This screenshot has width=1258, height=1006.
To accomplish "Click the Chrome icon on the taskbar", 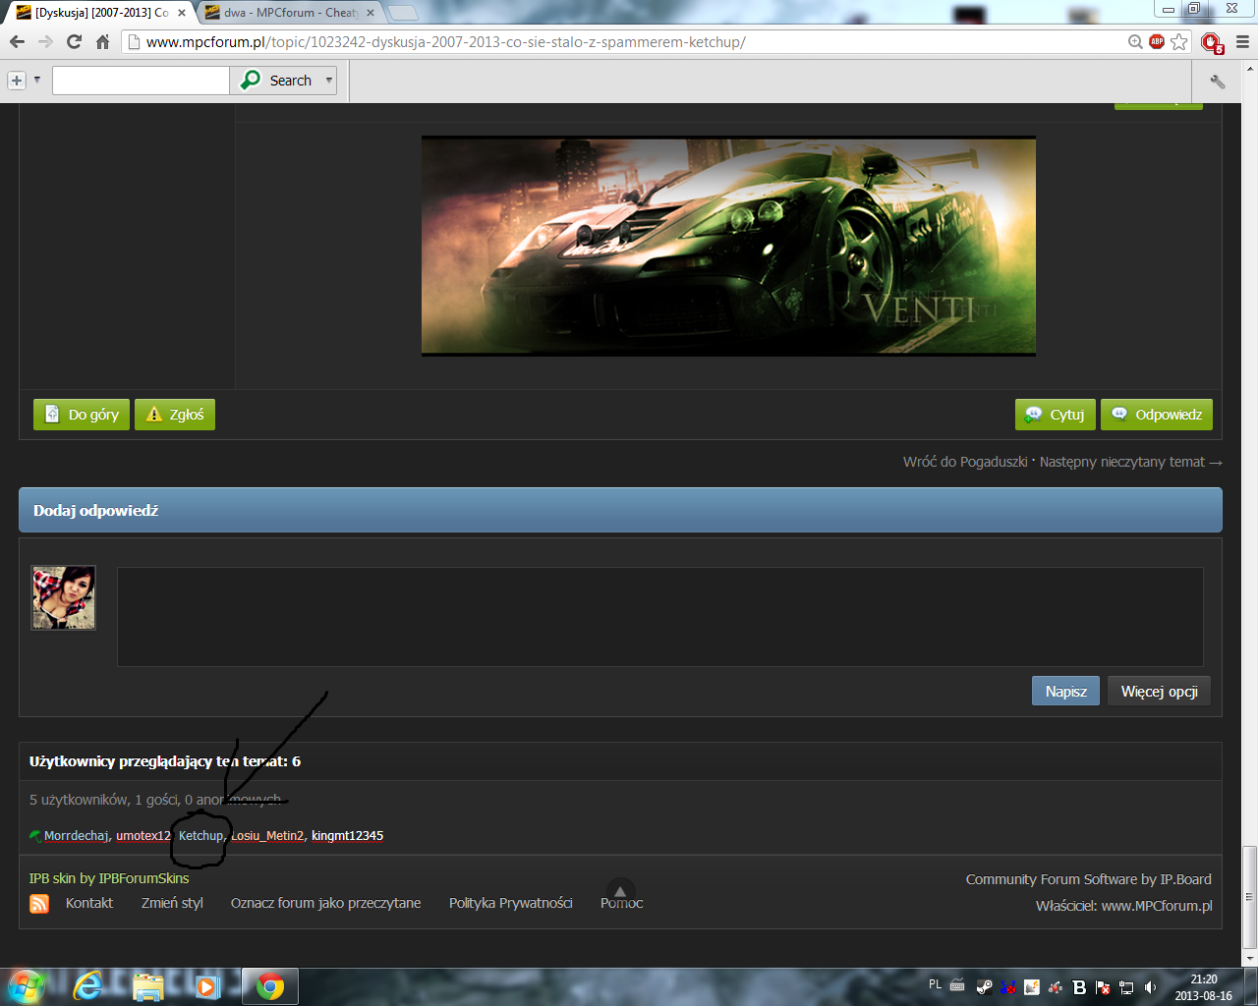I will 270,986.
